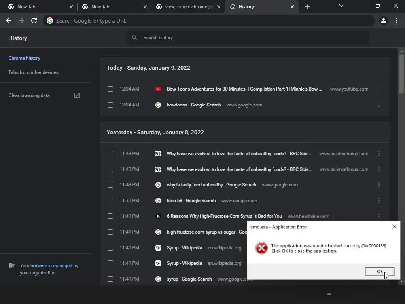This screenshot has width=405, height=304.
Task: Open the 'browser is managed' link
Action: click(x=51, y=266)
